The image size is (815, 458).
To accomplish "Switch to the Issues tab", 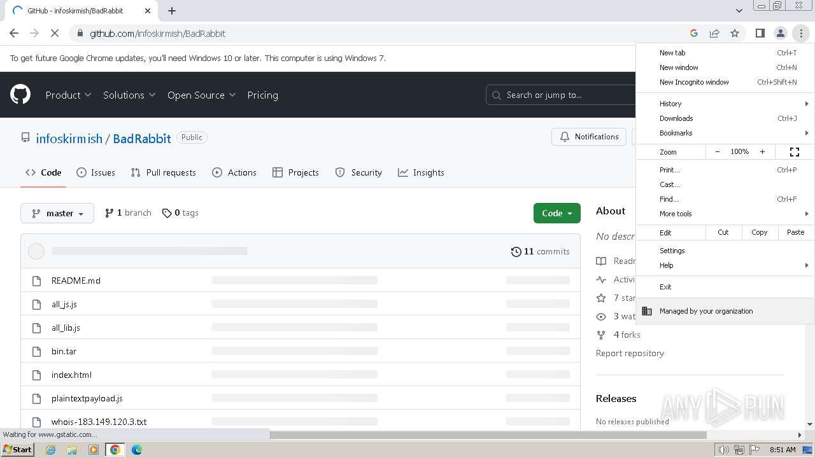I will (96, 172).
